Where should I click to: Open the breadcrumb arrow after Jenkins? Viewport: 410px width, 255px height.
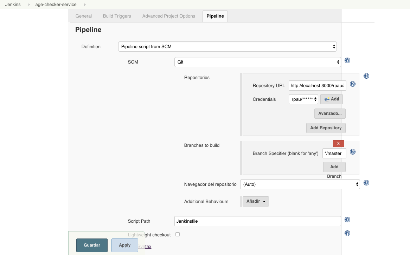(29, 5)
